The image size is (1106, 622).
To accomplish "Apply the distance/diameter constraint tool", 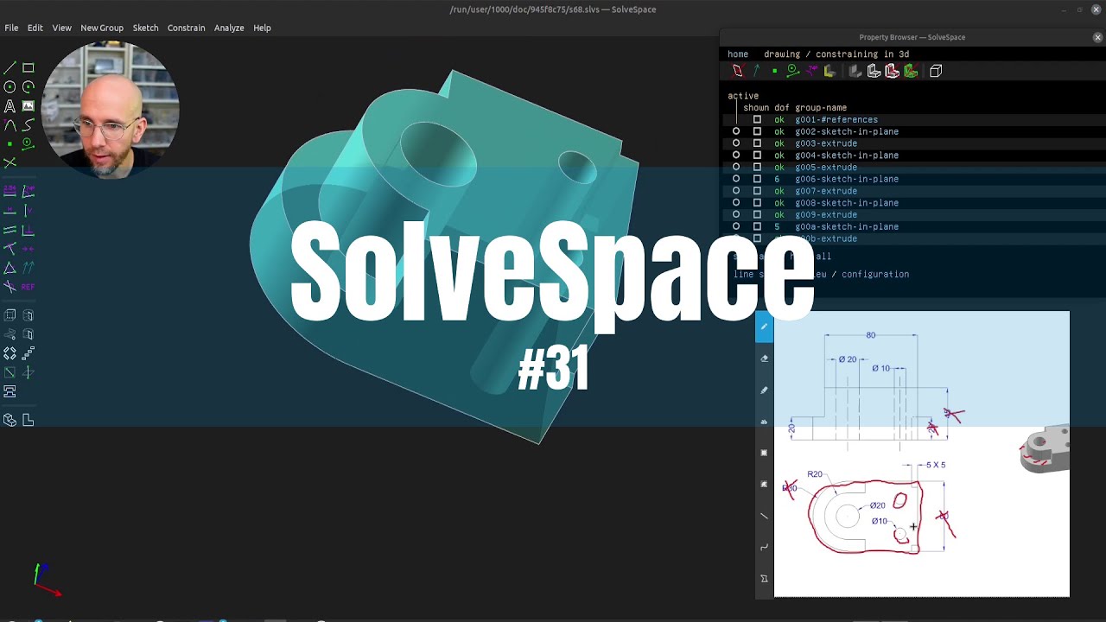I will click(10, 191).
